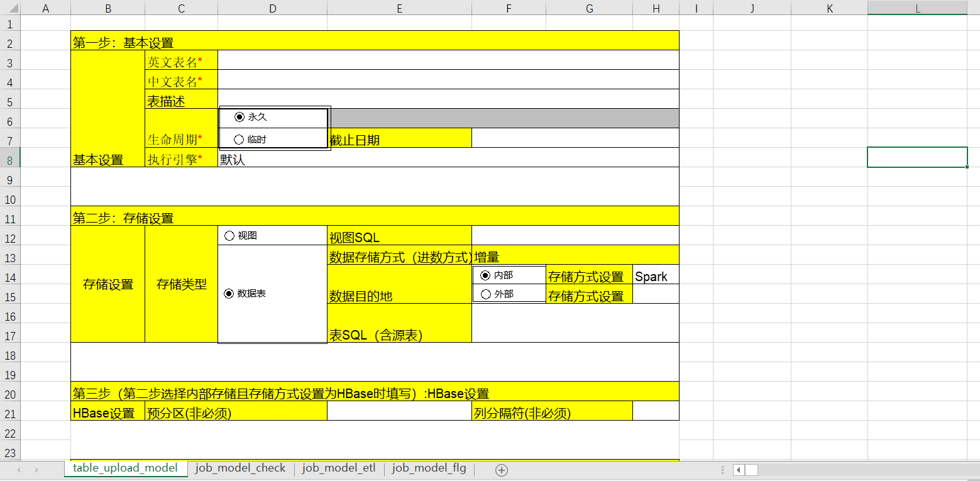Click the 英文表名 label cell
The image size is (980, 481).
[x=181, y=60]
